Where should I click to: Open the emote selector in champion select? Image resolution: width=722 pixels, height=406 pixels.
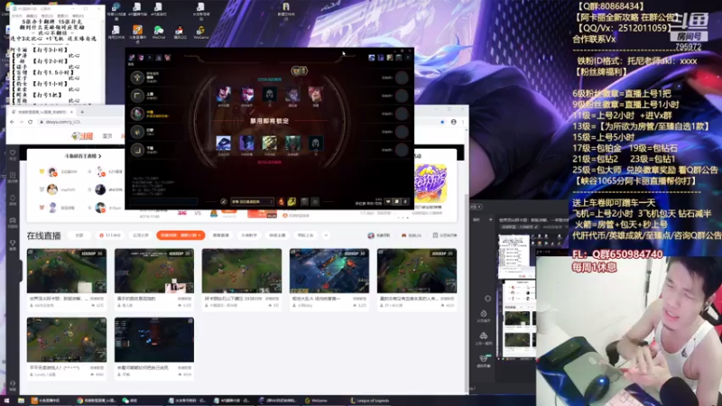[x=315, y=201]
